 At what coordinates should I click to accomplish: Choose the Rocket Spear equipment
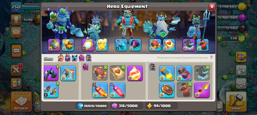click(202, 90)
